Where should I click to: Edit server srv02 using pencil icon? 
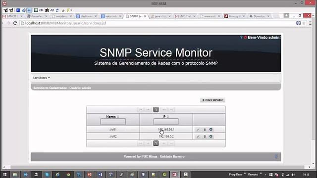coord(198,136)
